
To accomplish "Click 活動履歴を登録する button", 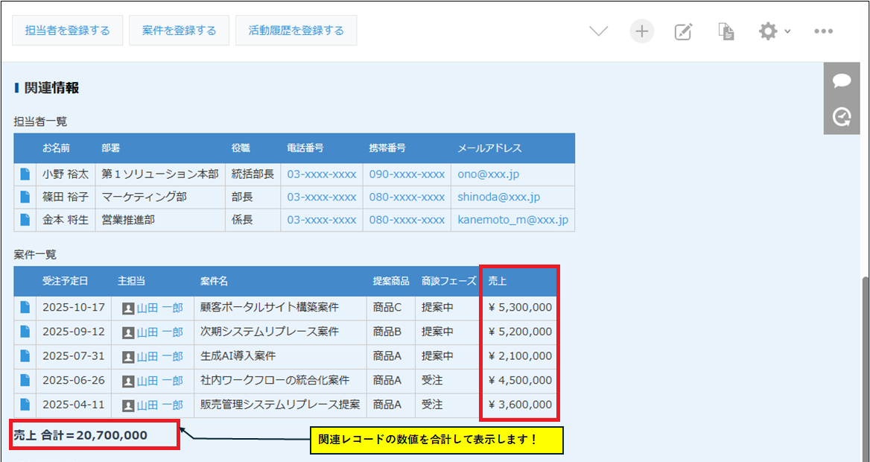I will click(x=296, y=31).
